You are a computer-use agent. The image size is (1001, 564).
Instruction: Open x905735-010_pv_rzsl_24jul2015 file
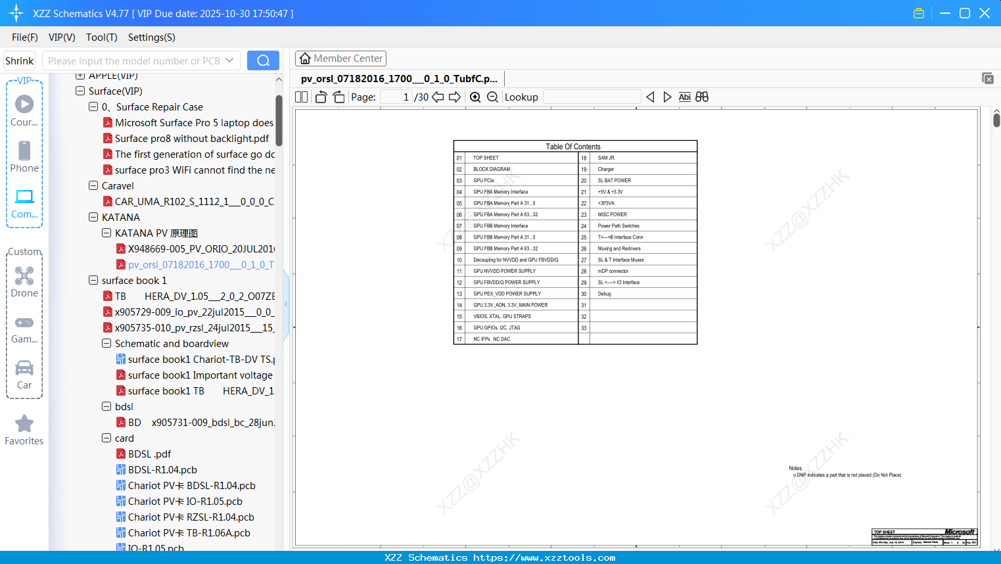point(189,328)
